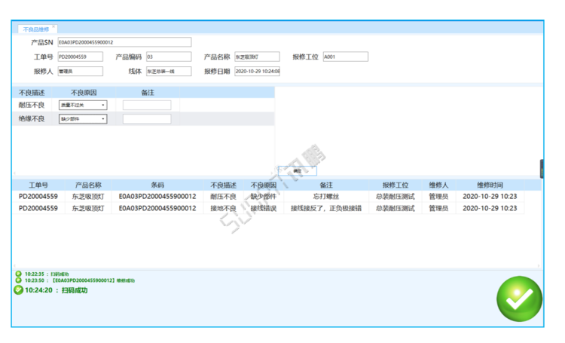Click the 维修时间 column header

coord(490,185)
